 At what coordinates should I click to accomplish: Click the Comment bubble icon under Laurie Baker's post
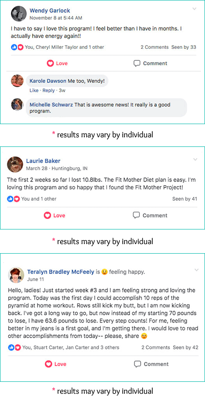[136, 215]
